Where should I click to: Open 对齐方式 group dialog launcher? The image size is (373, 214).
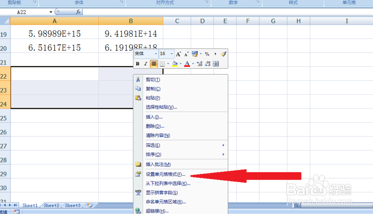click(207, 1)
